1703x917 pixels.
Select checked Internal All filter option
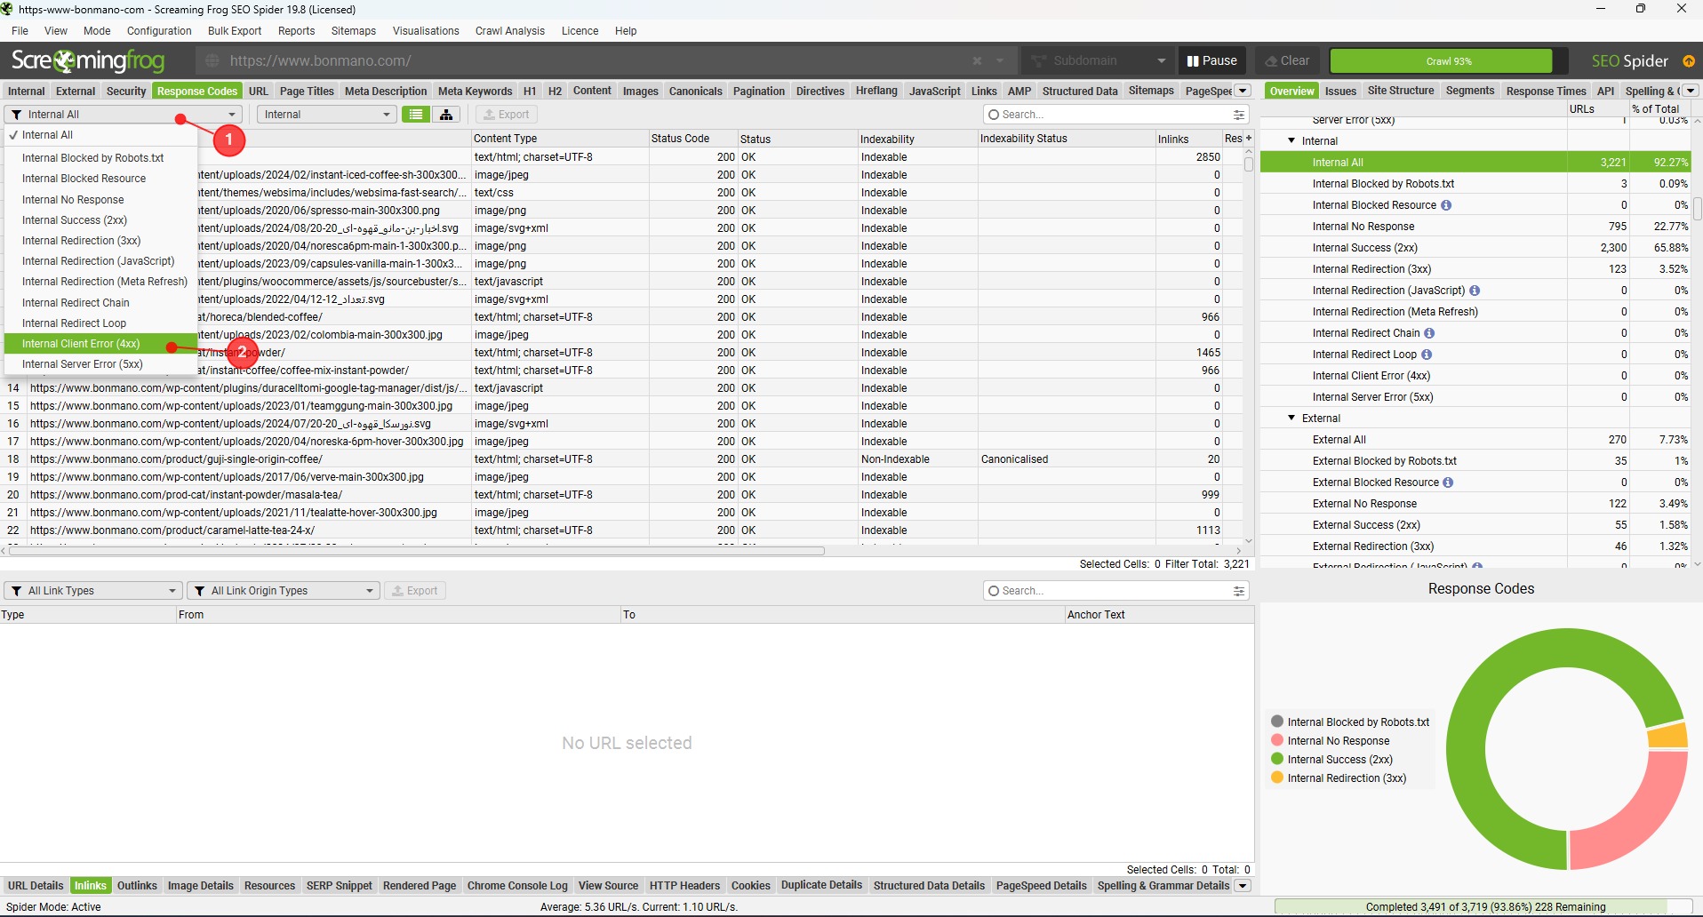pyautogui.click(x=48, y=135)
